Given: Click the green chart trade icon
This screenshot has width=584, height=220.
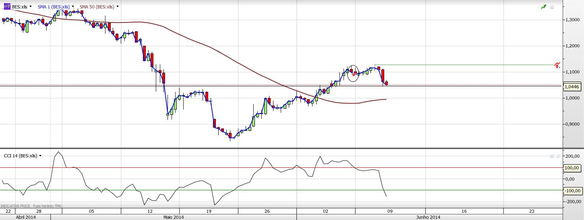Looking at the screenshot, I should (x=544, y=7).
